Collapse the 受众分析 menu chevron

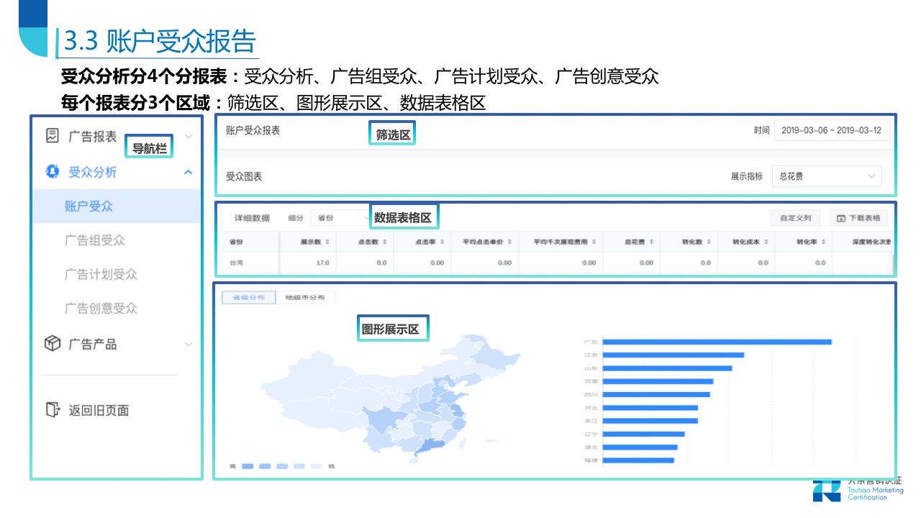[189, 172]
